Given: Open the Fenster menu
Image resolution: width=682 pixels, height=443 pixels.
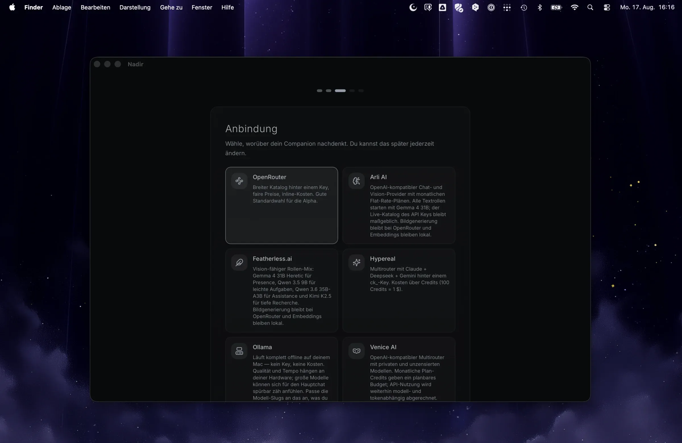Looking at the screenshot, I should [x=202, y=7].
